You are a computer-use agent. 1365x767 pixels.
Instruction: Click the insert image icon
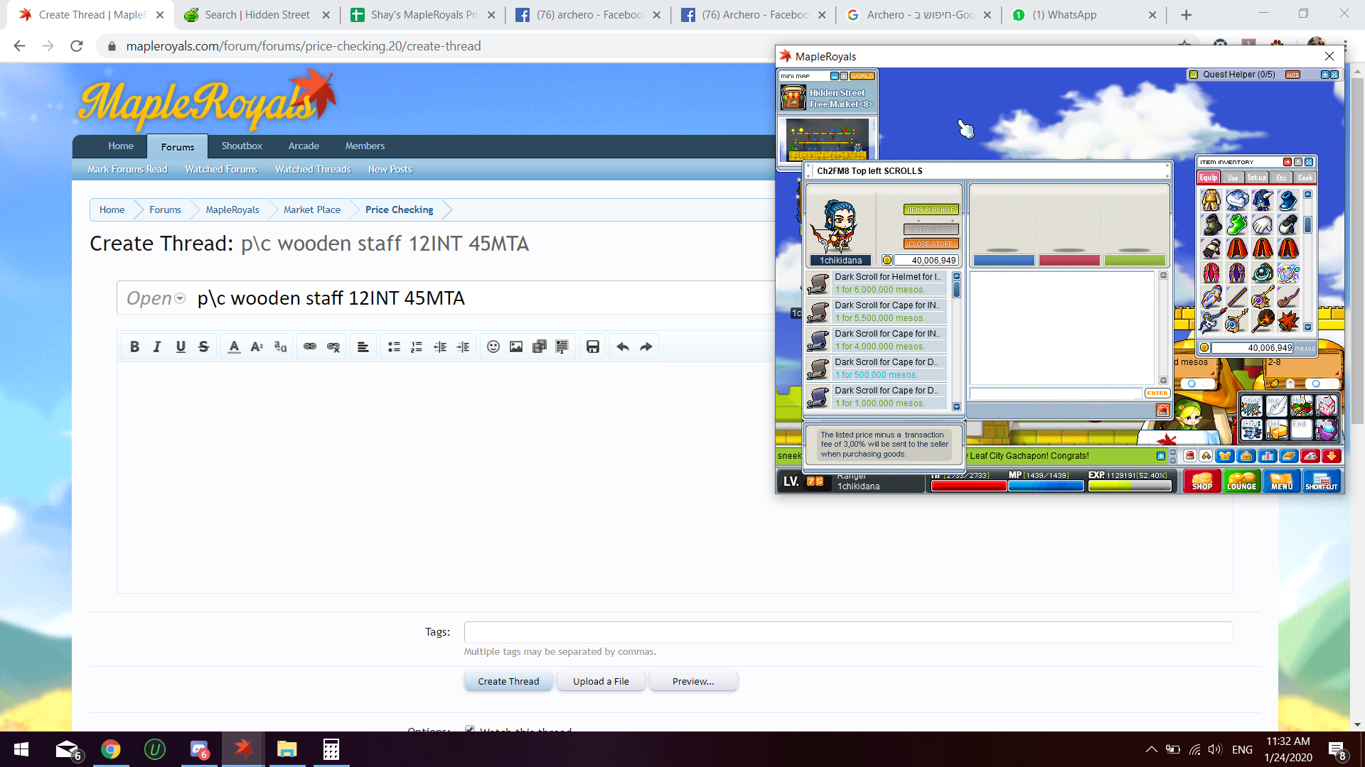pos(516,347)
